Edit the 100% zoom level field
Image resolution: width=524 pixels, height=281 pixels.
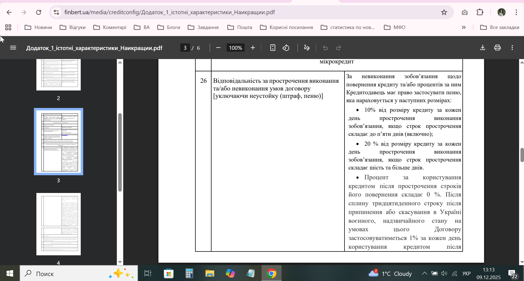235,48
